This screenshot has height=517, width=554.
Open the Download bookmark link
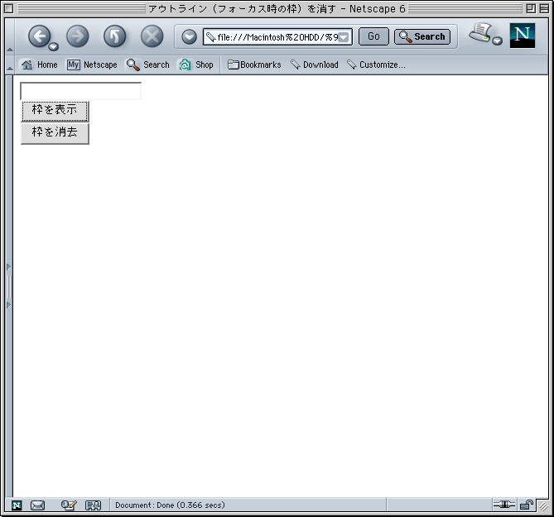[x=315, y=65]
